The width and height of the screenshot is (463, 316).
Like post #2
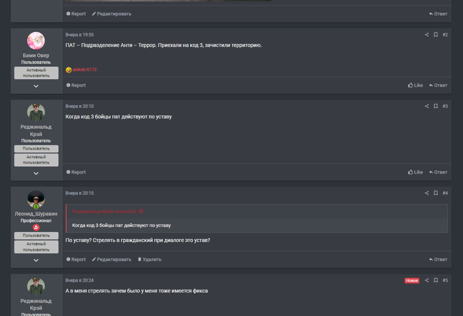coord(415,86)
